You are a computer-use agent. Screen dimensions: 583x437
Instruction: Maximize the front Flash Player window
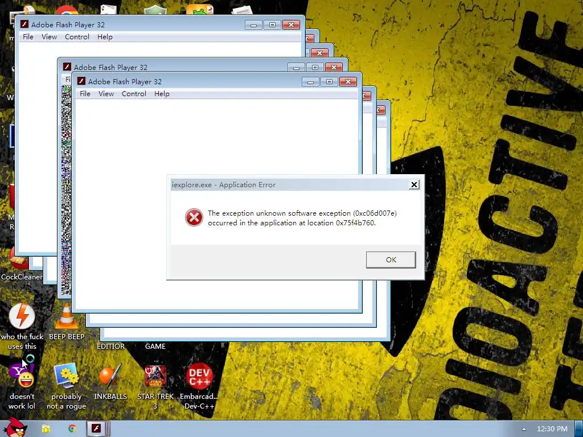329,81
